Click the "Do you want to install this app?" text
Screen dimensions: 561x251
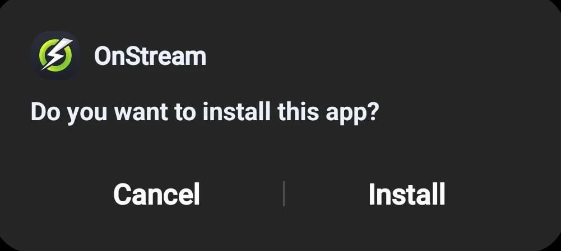pyautogui.click(x=205, y=112)
